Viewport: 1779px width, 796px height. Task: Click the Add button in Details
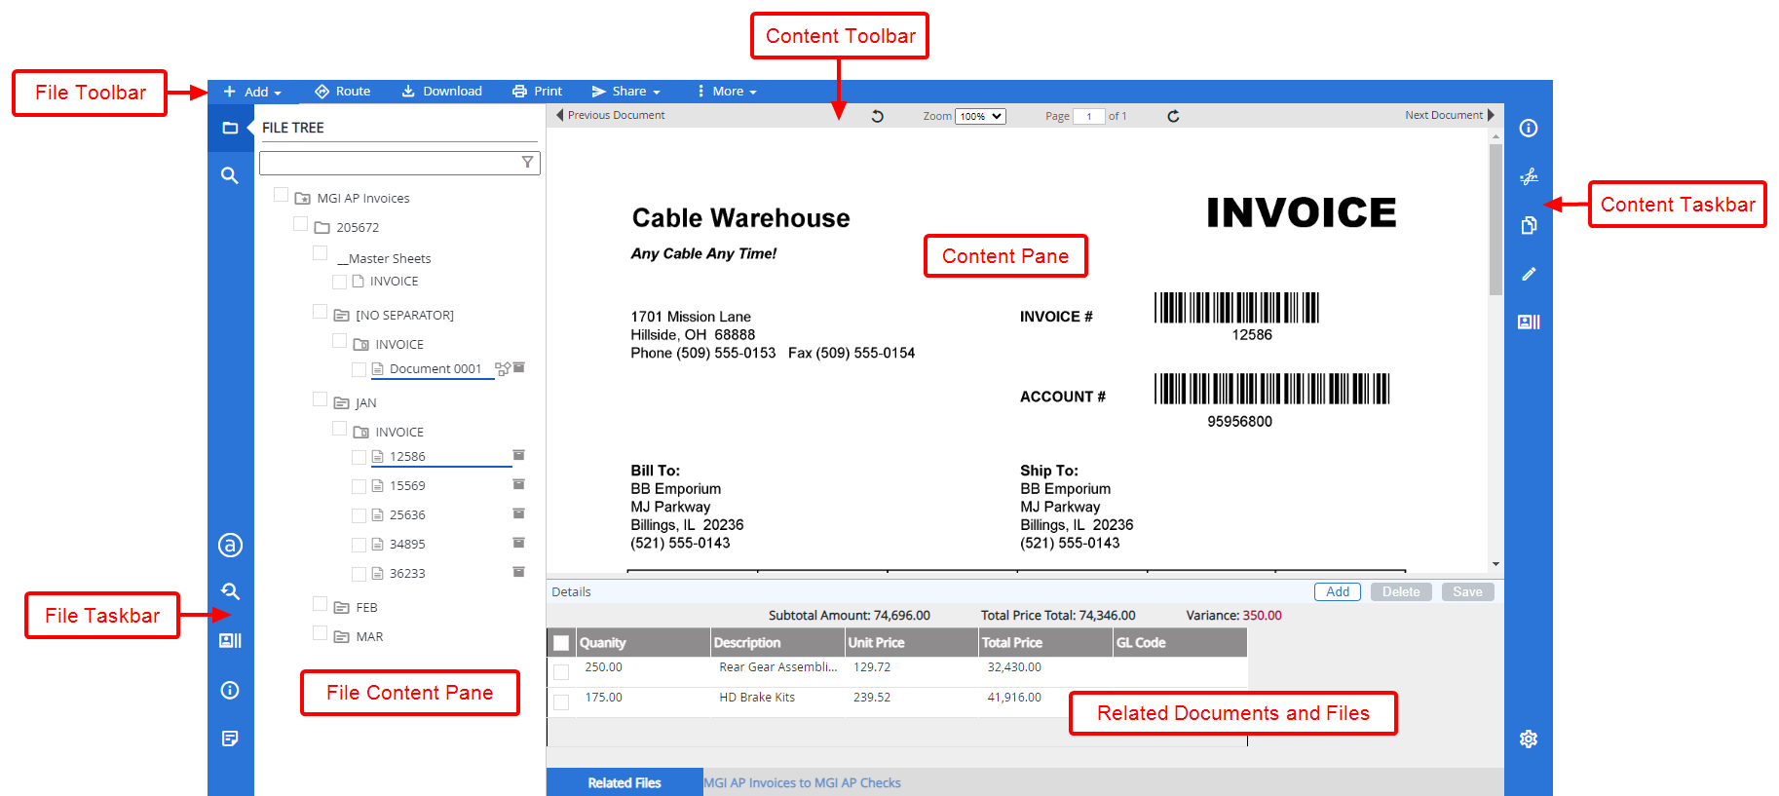(x=1338, y=591)
